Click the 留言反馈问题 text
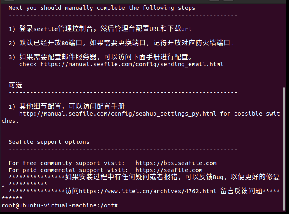The width and height of the screenshot is (289, 214). click(x=241, y=191)
